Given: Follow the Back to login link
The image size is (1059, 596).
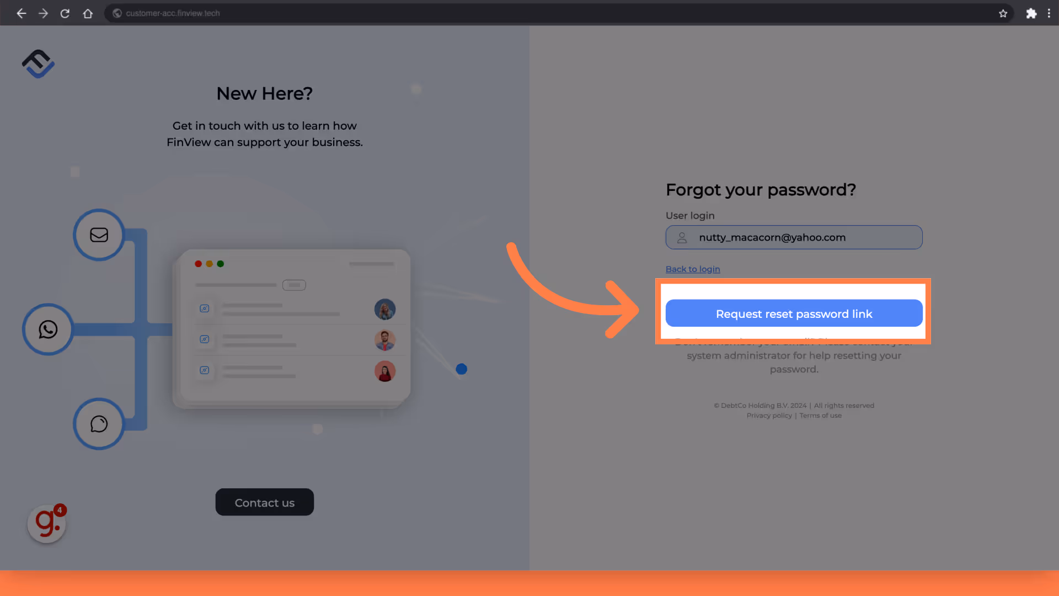Looking at the screenshot, I should pos(693,269).
